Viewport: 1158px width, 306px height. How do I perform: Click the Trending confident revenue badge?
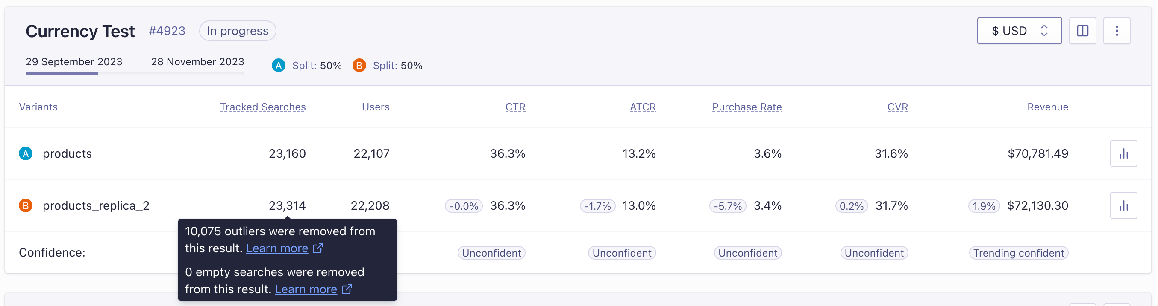[x=1018, y=253]
